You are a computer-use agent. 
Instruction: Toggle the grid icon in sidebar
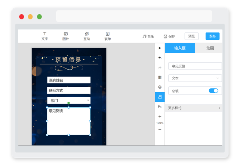160,77
